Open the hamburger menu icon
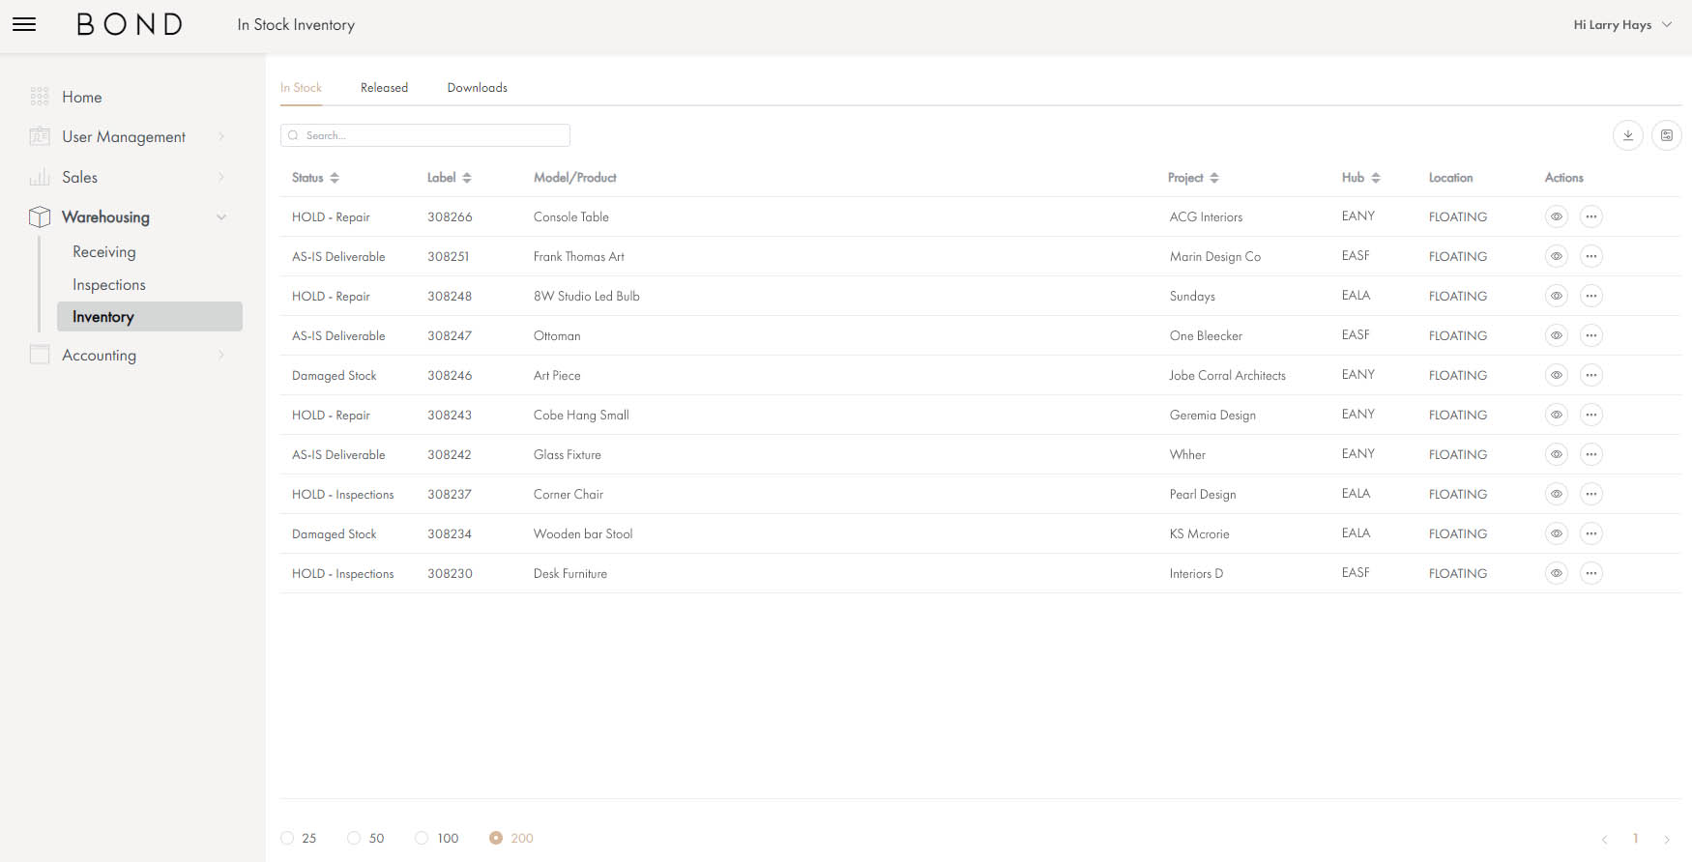1692x862 pixels. (24, 24)
